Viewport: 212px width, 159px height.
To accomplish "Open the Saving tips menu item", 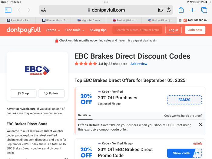I will [98, 30].
